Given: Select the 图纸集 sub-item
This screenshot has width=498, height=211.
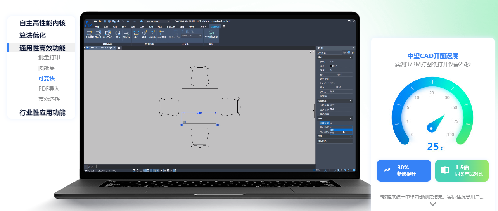Looking at the screenshot, I should [x=47, y=68].
